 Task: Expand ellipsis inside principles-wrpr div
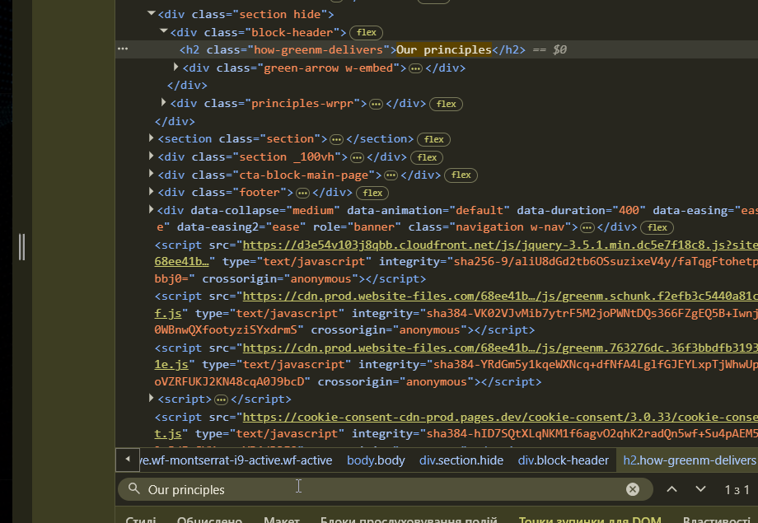[x=376, y=104]
